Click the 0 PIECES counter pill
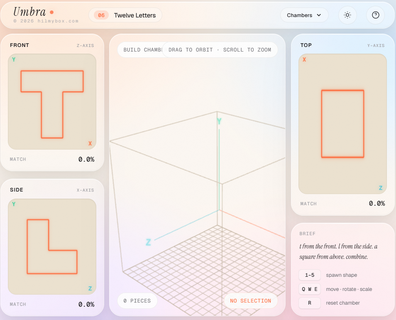 click(137, 301)
